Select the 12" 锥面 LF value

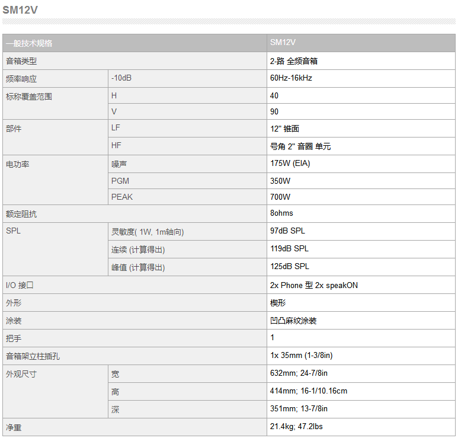click(284, 129)
